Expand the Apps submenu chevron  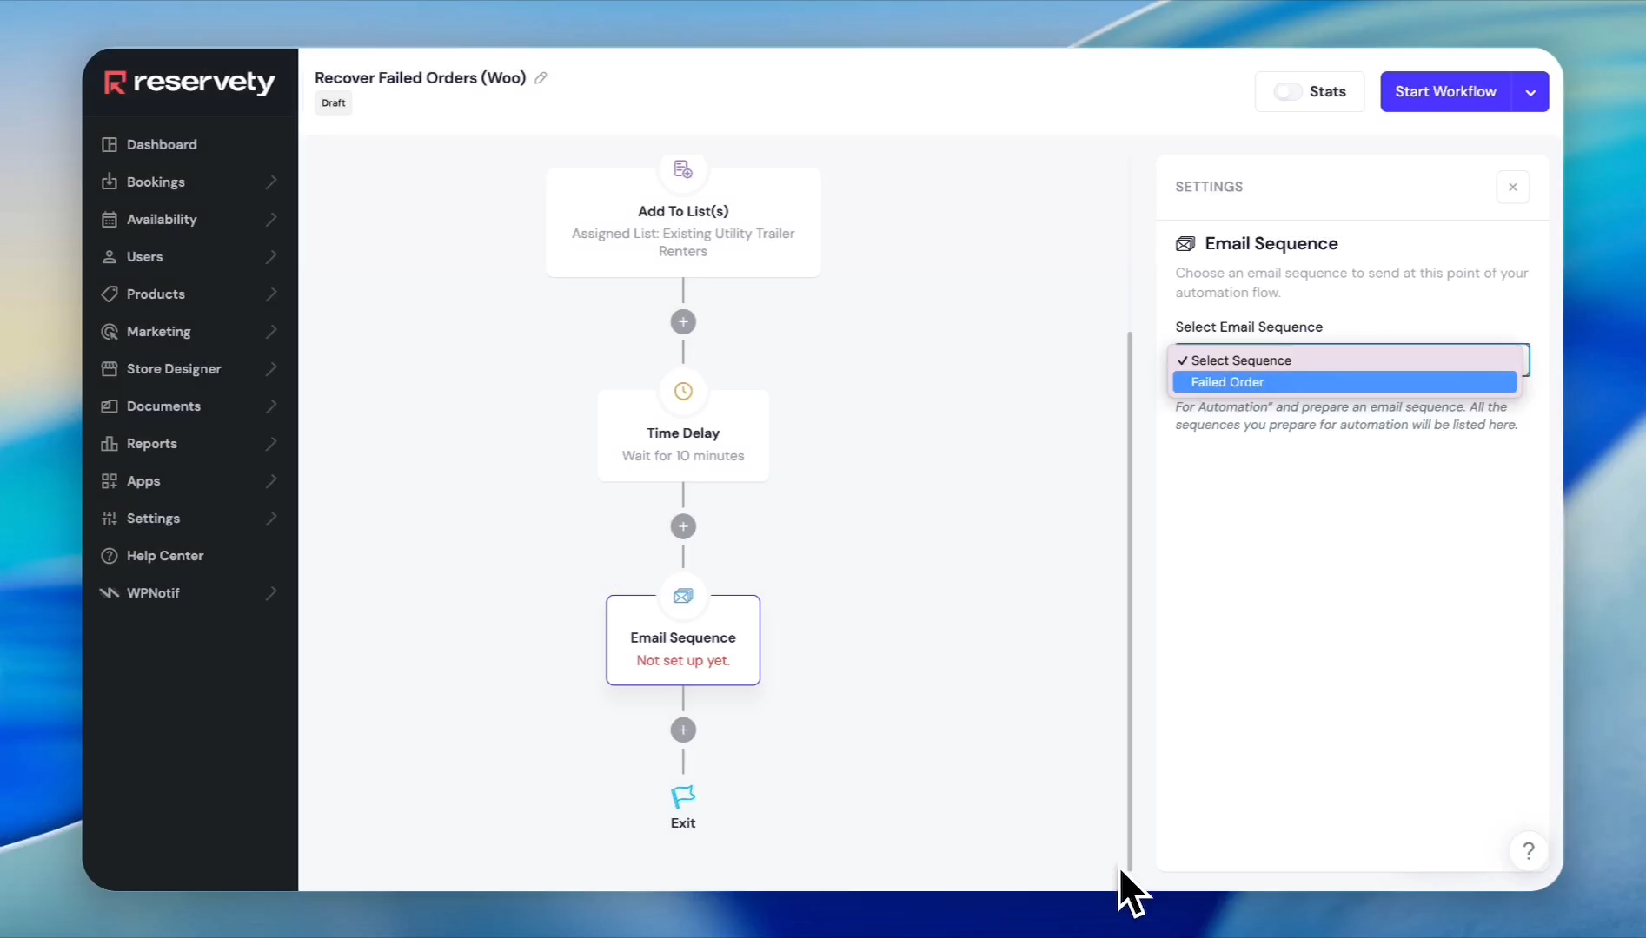pos(271,480)
